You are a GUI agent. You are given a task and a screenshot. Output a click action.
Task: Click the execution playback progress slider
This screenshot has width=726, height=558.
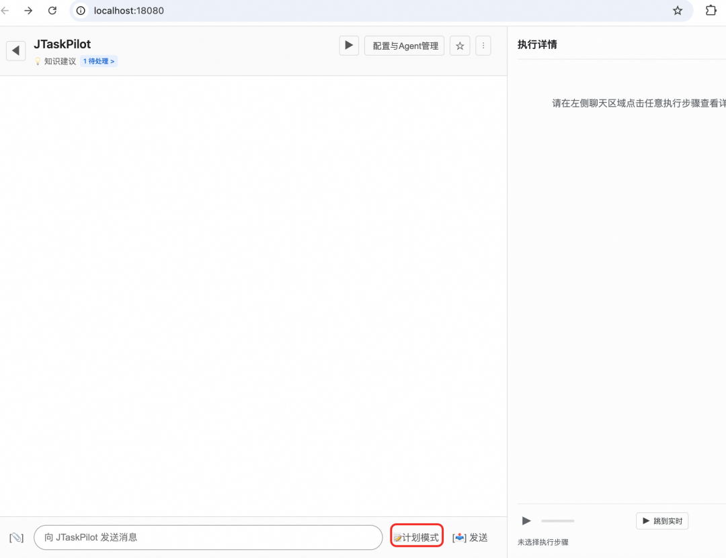click(558, 521)
